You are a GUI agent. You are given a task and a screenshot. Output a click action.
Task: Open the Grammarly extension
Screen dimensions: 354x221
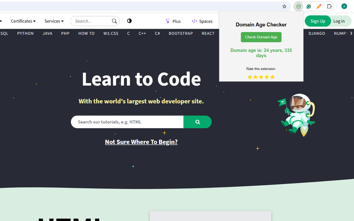tap(308, 6)
